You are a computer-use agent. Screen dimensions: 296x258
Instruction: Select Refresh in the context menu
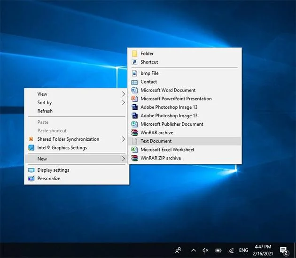77,111
